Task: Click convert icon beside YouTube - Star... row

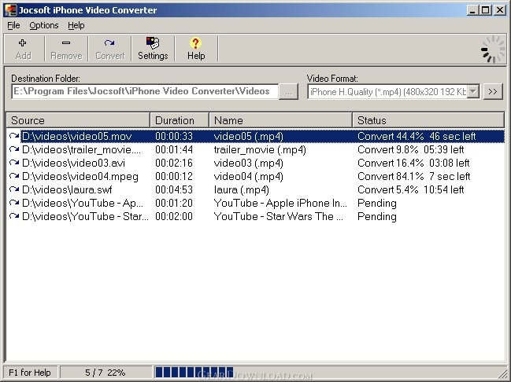Action: click(14, 216)
